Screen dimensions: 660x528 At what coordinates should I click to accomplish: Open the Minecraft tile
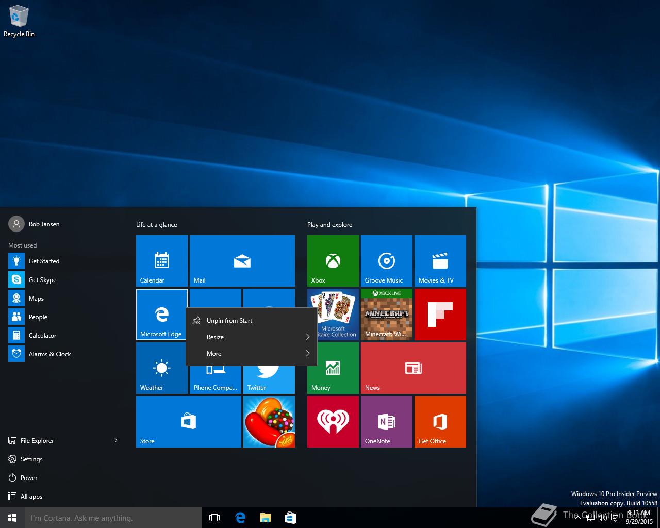(x=387, y=315)
